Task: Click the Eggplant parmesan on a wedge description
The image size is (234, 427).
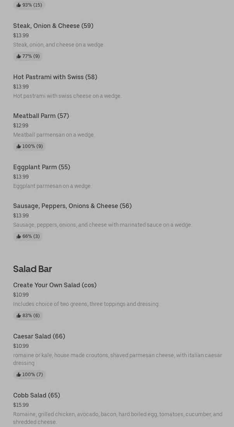Action: [52, 186]
